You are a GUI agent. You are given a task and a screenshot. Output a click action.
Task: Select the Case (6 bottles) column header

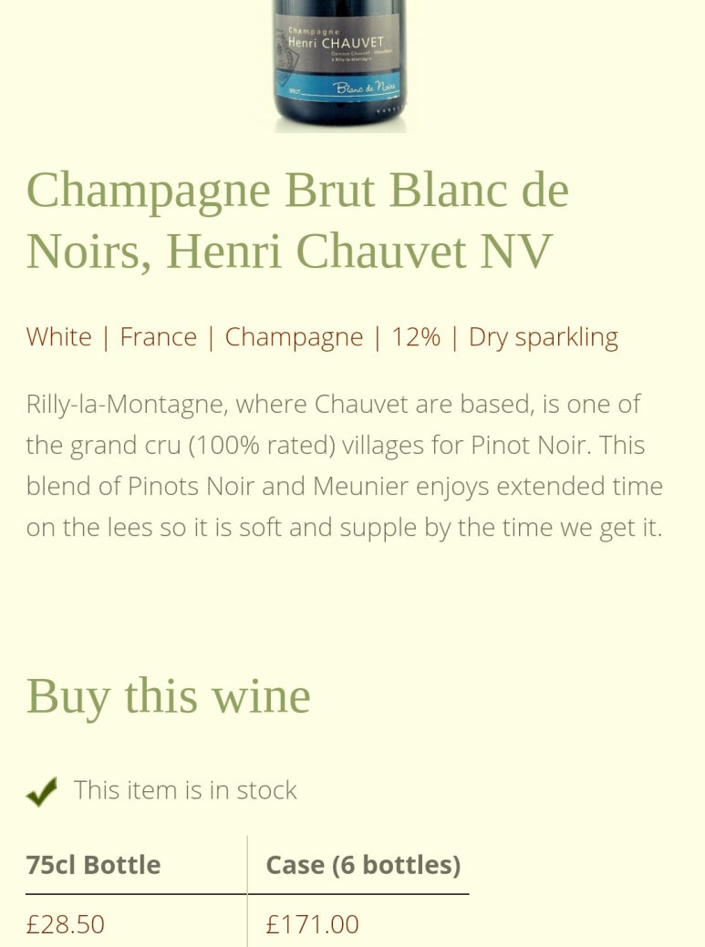(363, 865)
